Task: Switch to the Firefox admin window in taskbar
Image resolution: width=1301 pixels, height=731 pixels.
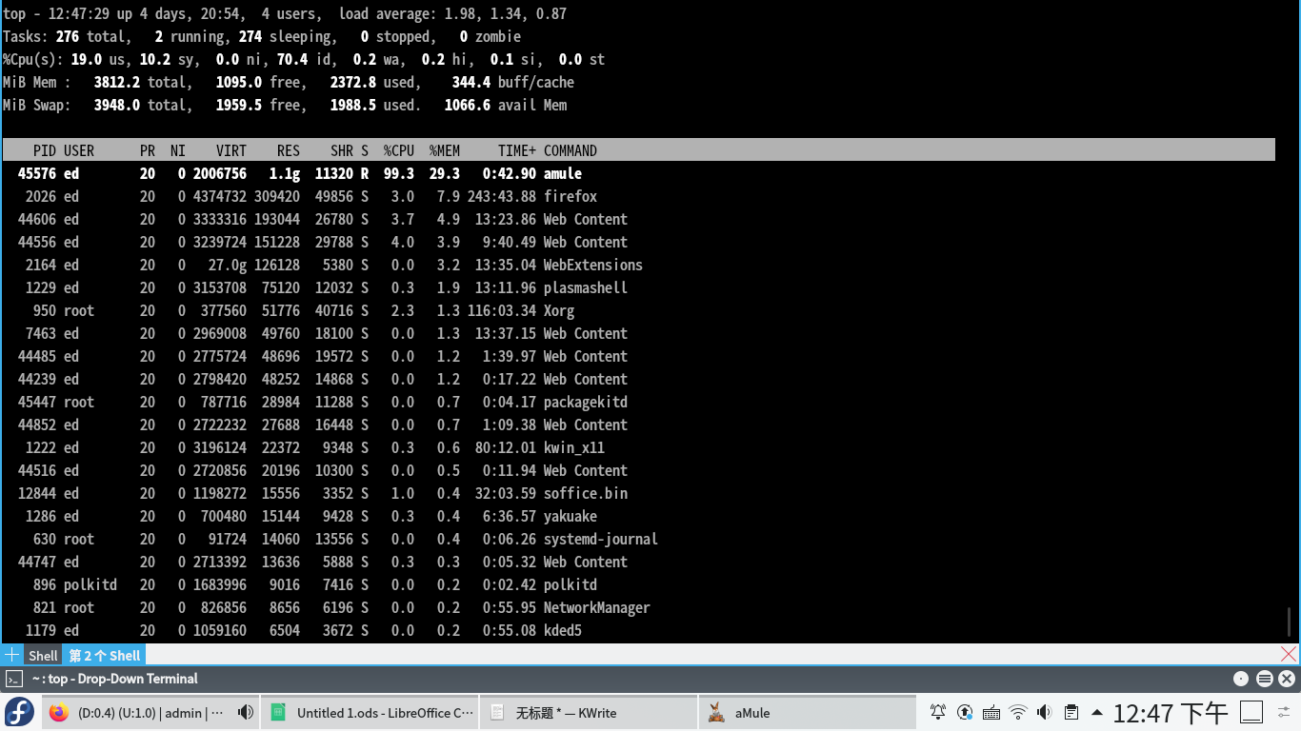Action: pos(150,712)
